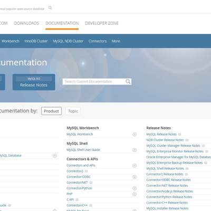The width and height of the screenshot is (211, 211).
Task: Expand the MySQL Shell User Guide entry
Action: [135, 150]
